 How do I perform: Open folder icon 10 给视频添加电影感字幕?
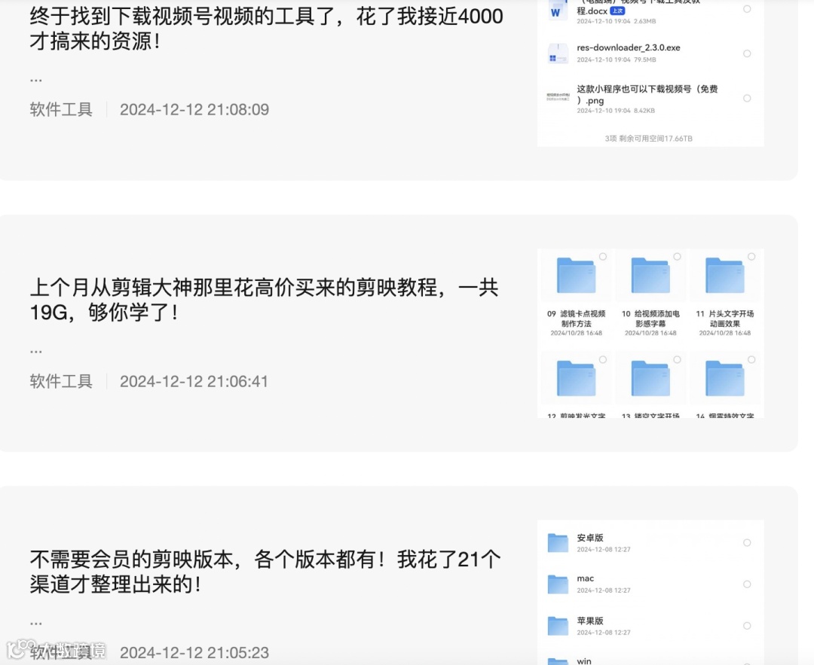click(650, 276)
